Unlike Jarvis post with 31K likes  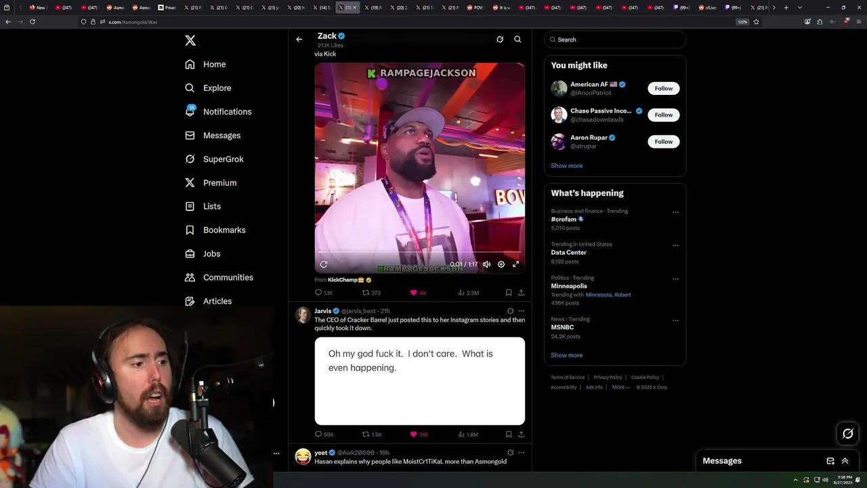[419, 434]
